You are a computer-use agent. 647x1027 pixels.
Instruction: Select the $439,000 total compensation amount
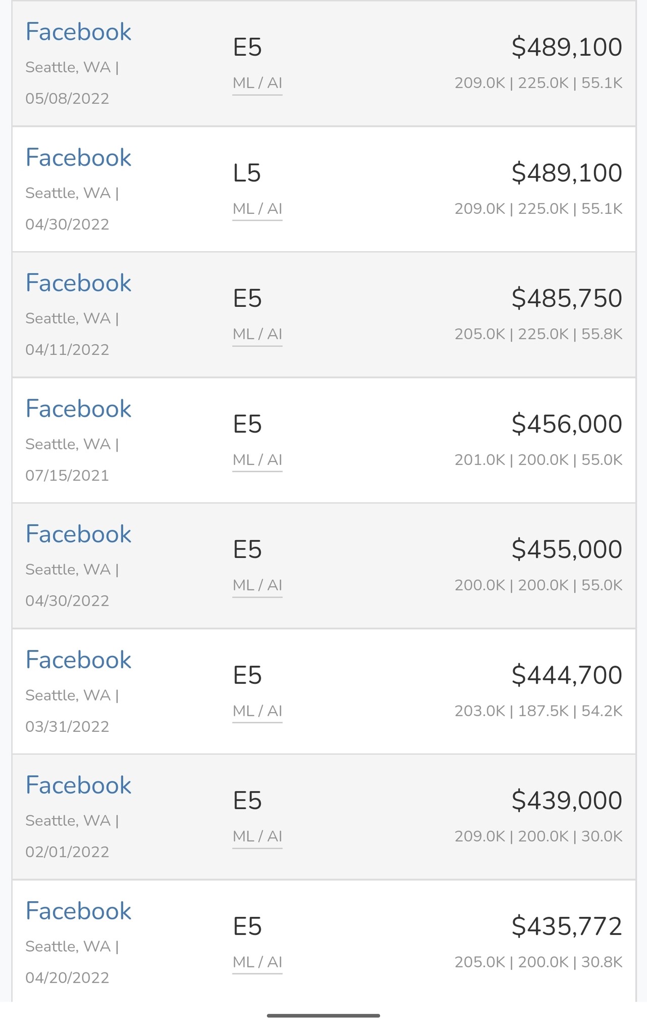coord(567,801)
